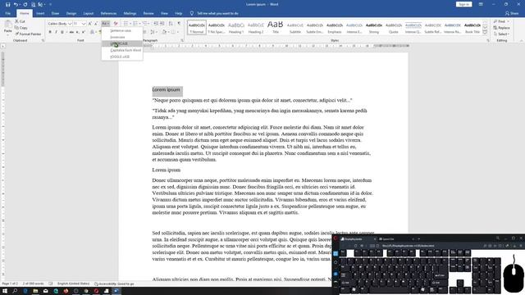
Task: Switch to the Layout tab
Action: point(89,13)
